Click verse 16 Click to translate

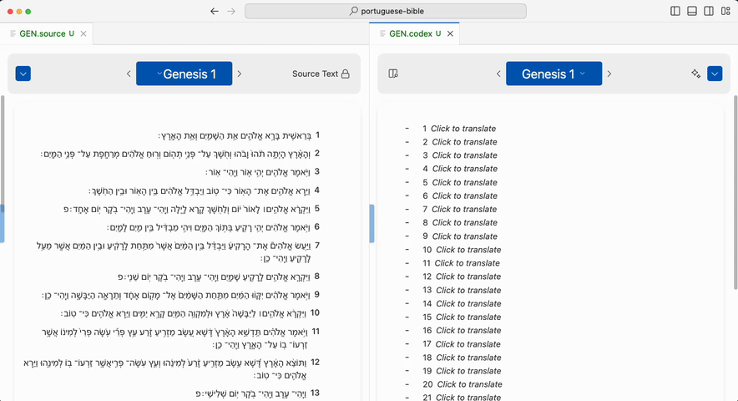pyautogui.click(x=468, y=330)
